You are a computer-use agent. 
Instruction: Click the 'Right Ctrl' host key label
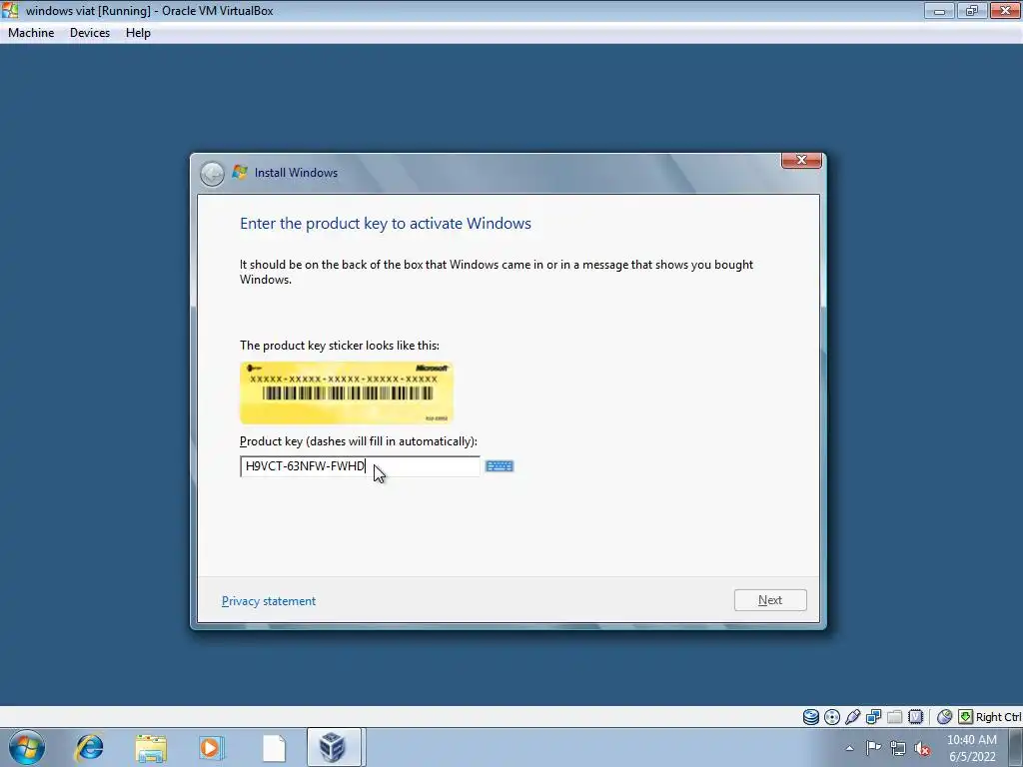pyautogui.click(x=999, y=717)
